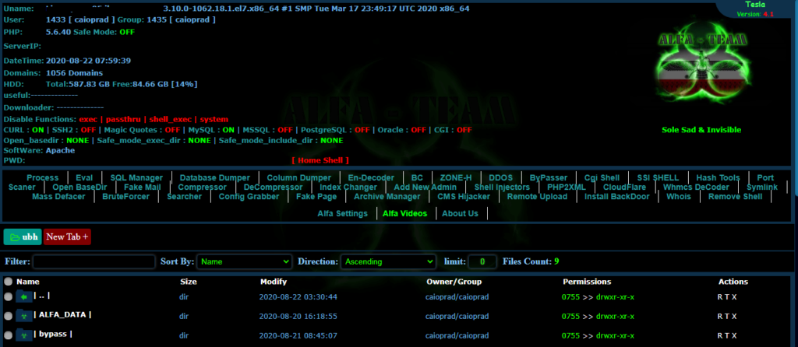This screenshot has width=798, height=347.
Task: Open the bypass directory name
Action: click(x=53, y=334)
